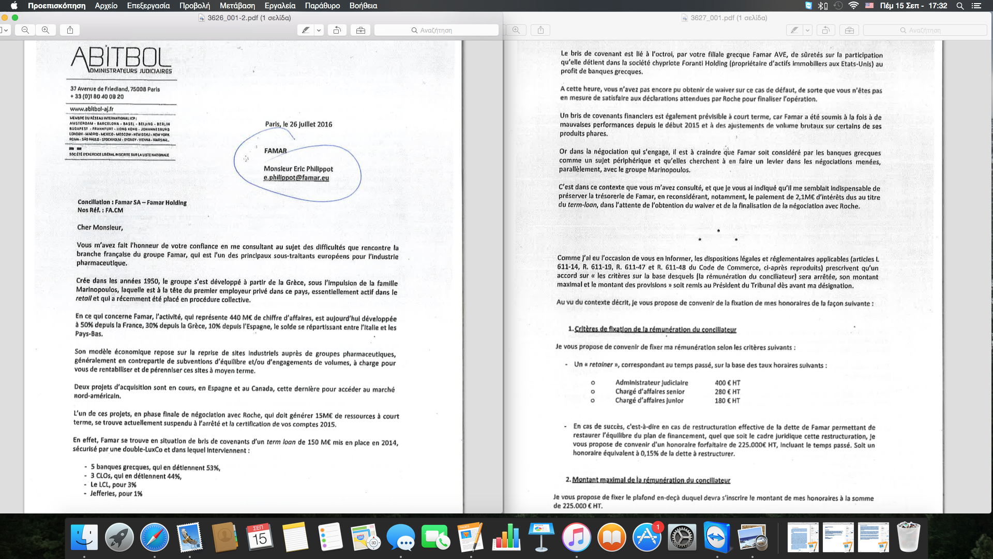993x559 pixels.
Task: Open FaceTime from the Dock
Action: pyautogui.click(x=435, y=537)
